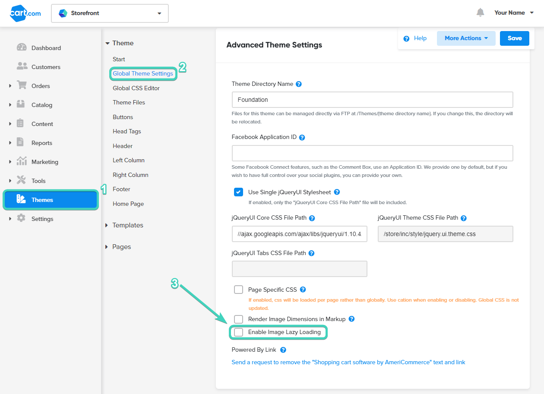Click Facebook Application ID help icon
The height and width of the screenshot is (394, 544).
pos(302,137)
